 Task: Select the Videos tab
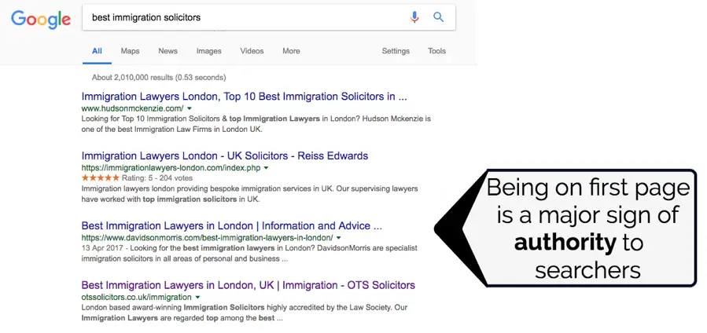pos(252,51)
